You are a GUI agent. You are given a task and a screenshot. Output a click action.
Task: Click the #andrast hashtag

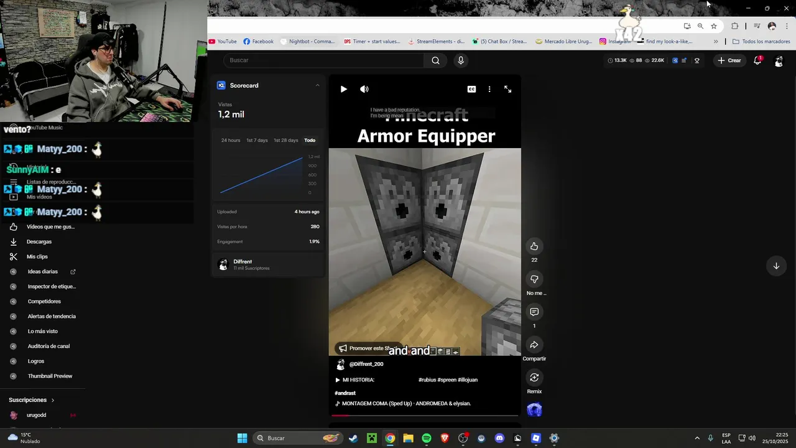pyautogui.click(x=345, y=393)
